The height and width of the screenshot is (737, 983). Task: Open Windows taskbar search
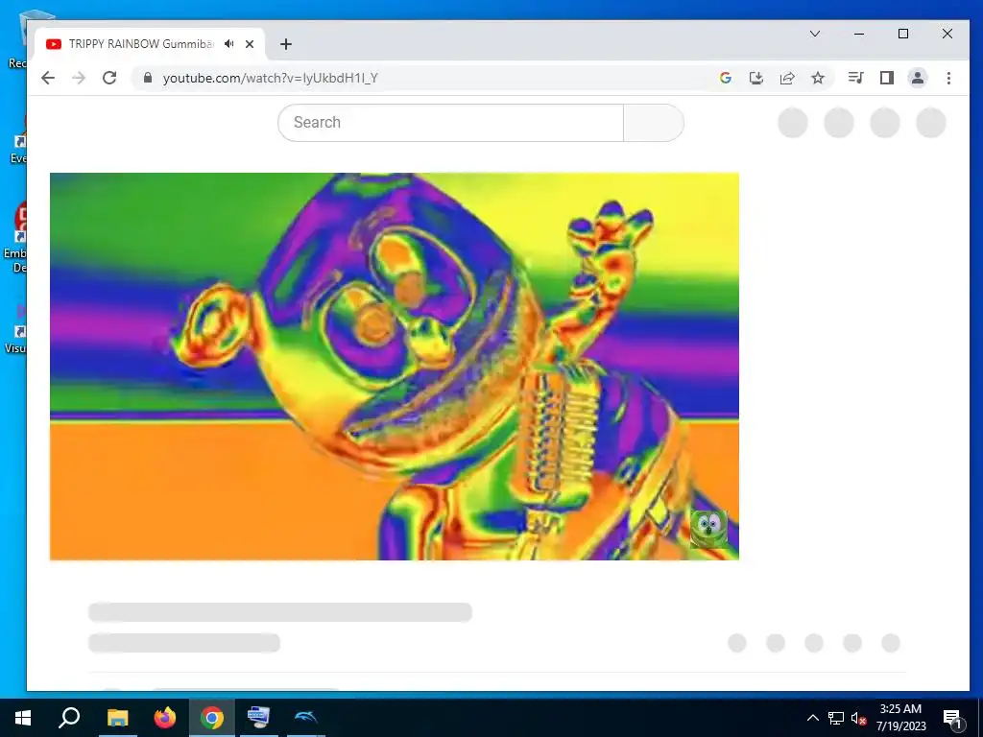pyautogui.click(x=69, y=718)
